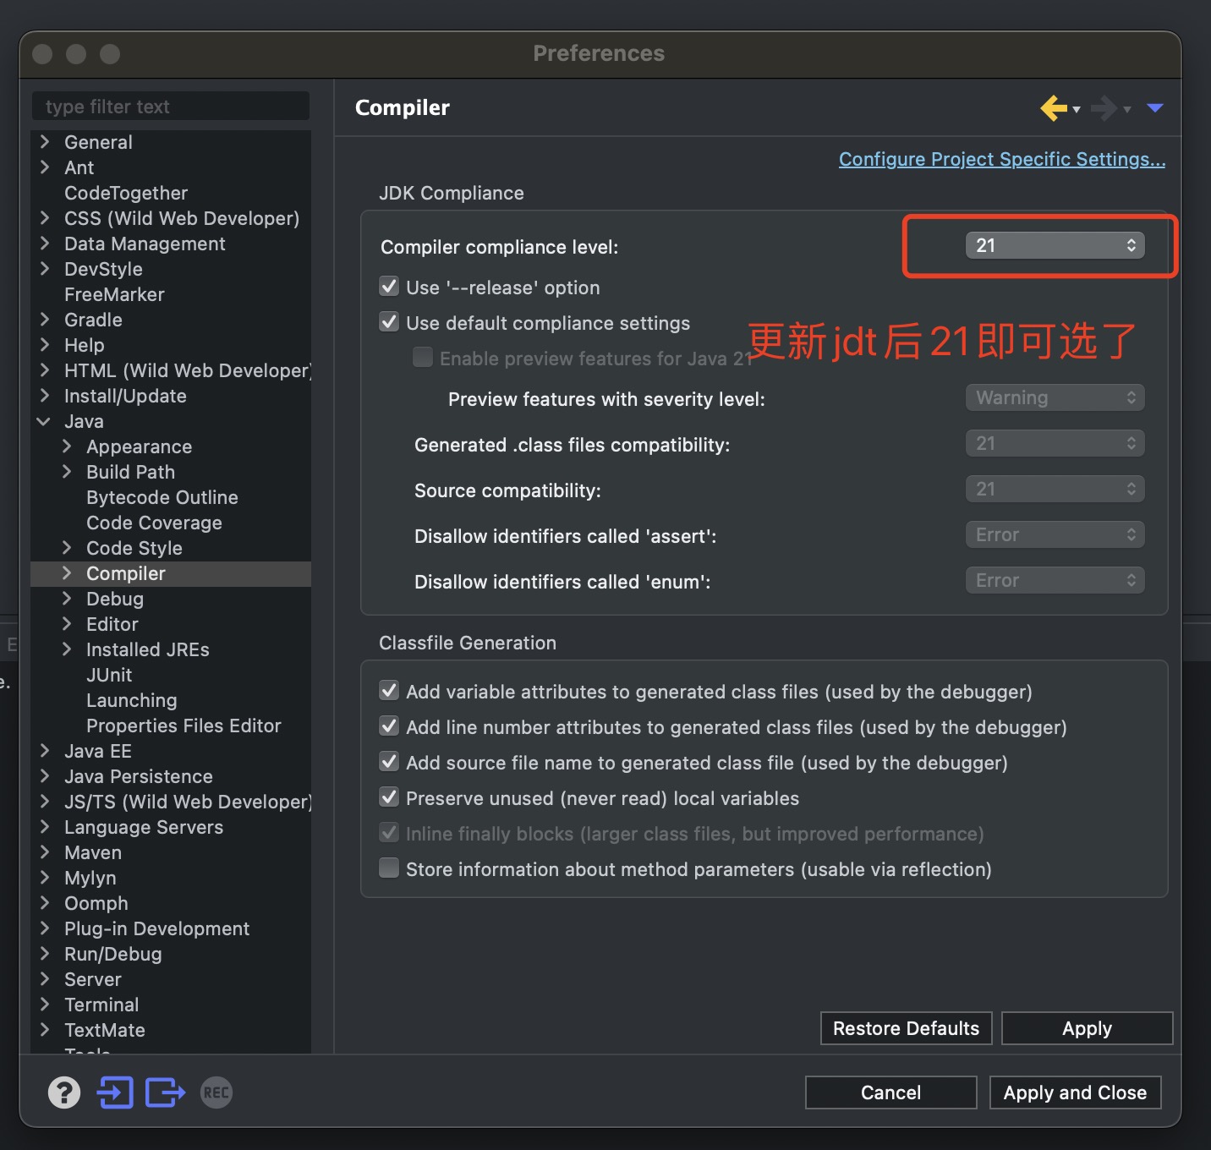Click the REC record icon
Viewport: 1211px width, 1150px height.
pyautogui.click(x=216, y=1092)
